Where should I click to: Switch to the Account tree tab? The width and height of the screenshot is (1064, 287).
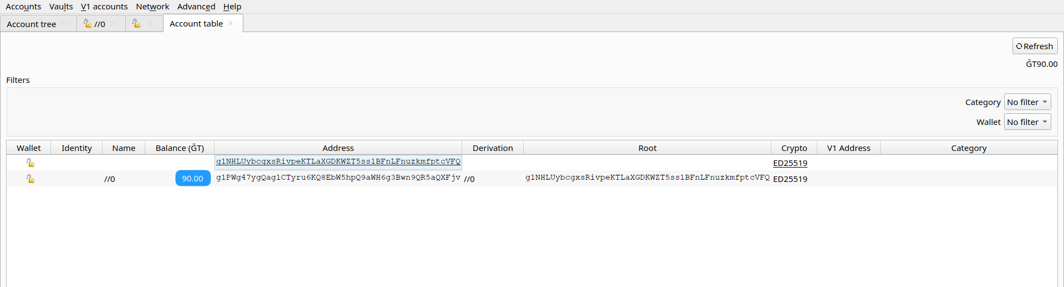[32, 24]
